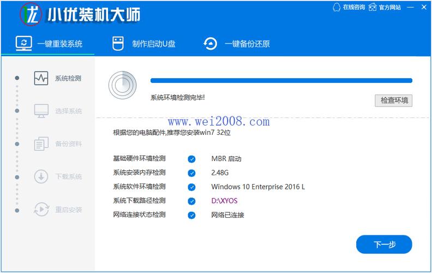Open 官方网站 official website link
The image size is (432, 273).
389,8
